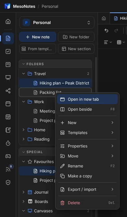The height and width of the screenshot is (217, 127).
Task: Collapse the Work folder
Action: tap(24, 102)
